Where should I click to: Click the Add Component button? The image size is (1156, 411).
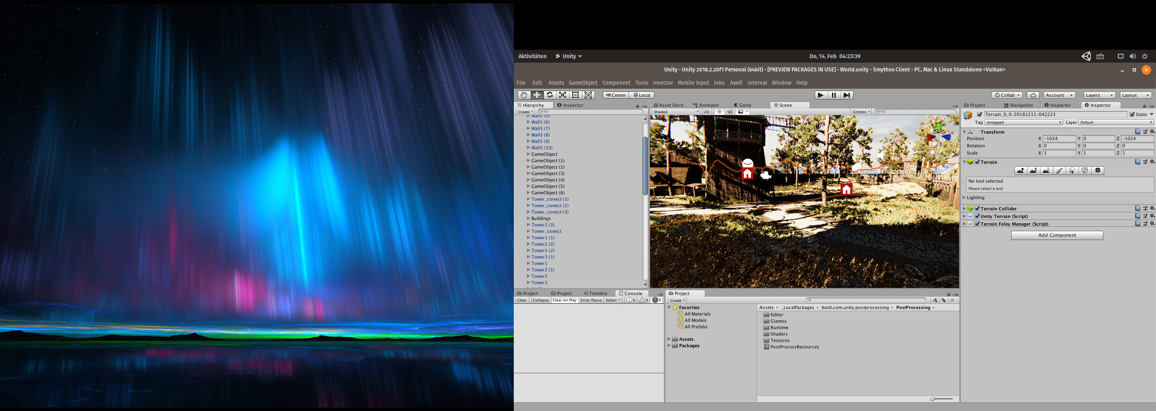tap(1056, 235)
